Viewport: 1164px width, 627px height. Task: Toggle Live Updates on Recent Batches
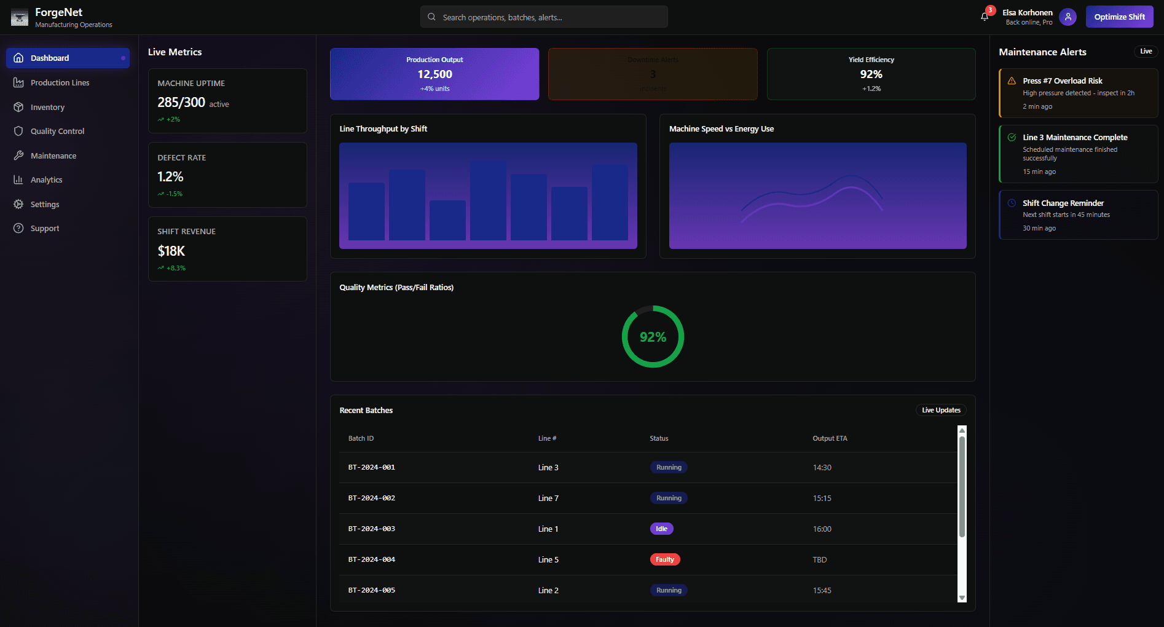pos(941,410)
